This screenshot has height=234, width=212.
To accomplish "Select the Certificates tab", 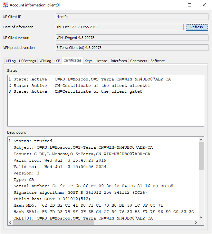I will click(72, 60).
